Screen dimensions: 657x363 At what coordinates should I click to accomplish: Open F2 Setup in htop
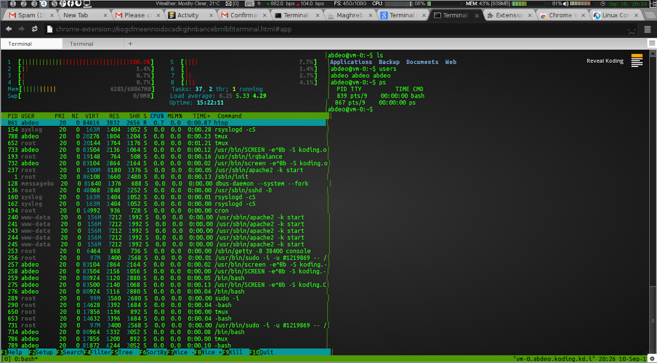click(43, 352)
